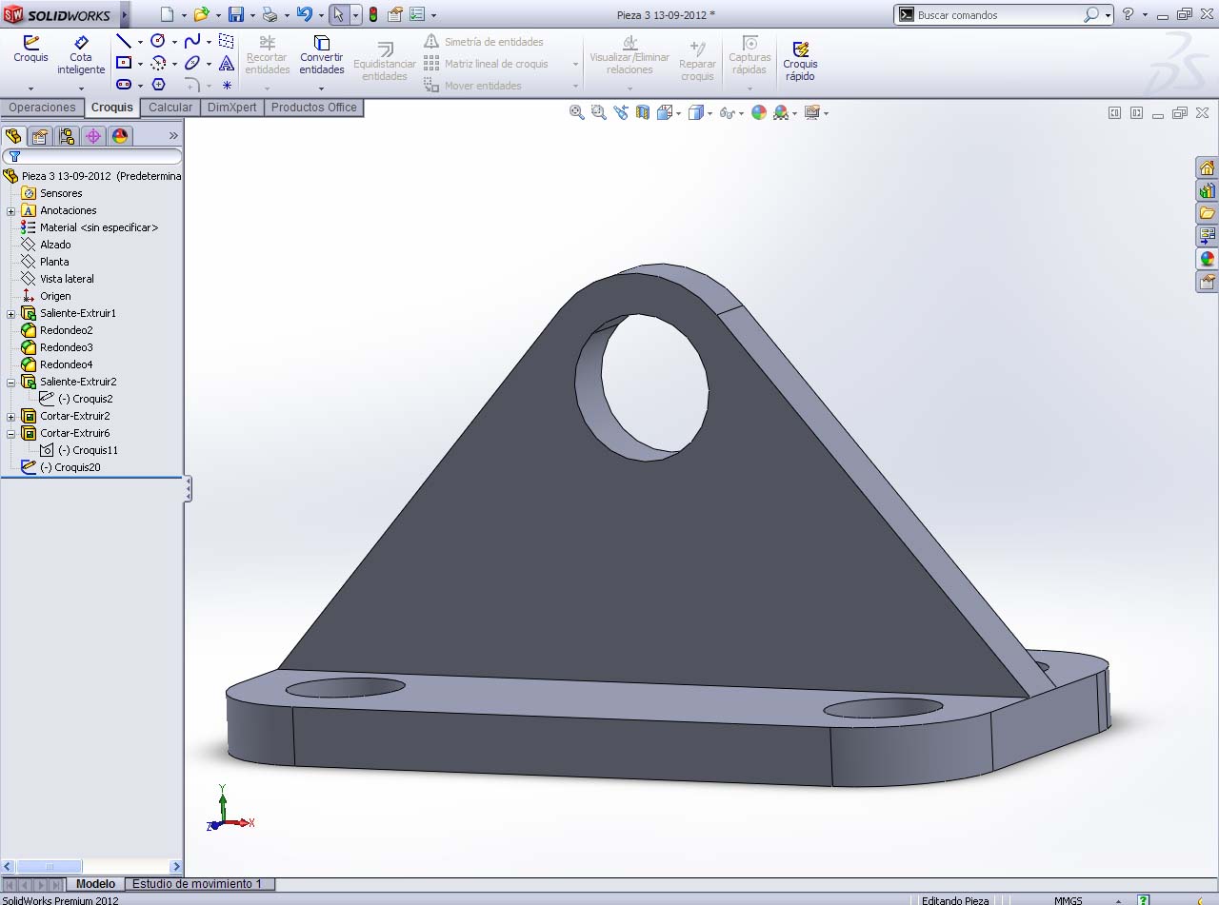The height and width of the screenshot is (905, 1219).
Task: Open the Appearances task pane icon
Action: tap(1207, 259)
